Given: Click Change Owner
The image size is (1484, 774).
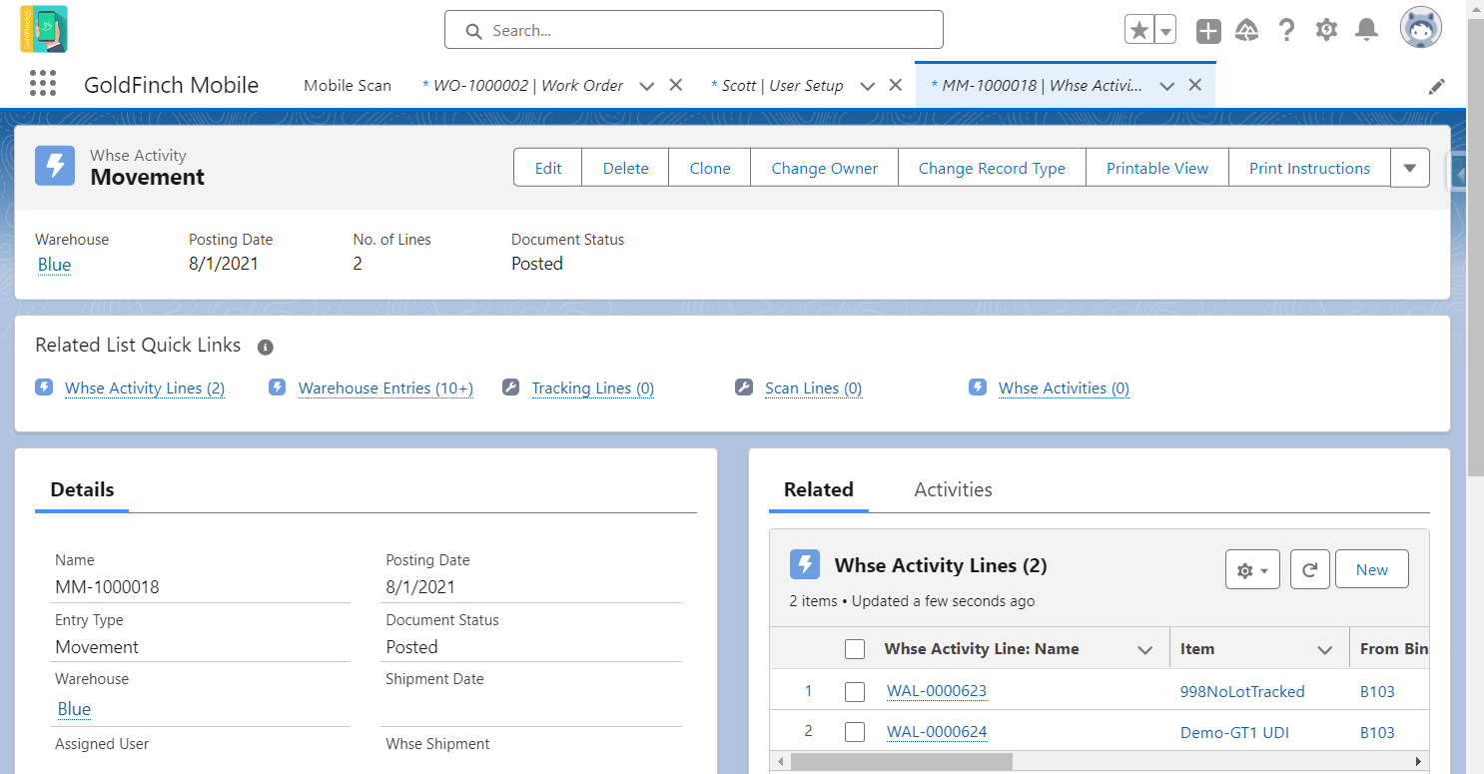Looking at the screenshot, I should pos(825,168).
